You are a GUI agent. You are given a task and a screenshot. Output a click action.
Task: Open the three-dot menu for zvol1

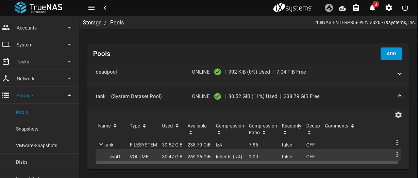coord(397,155)
